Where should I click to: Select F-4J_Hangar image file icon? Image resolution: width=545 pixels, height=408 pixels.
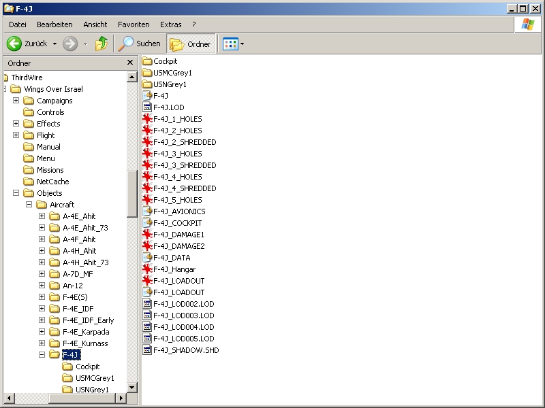point(147,269)
